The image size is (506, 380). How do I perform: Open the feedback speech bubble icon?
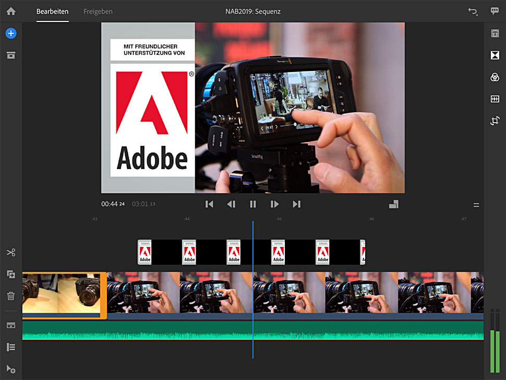(495, 11)
